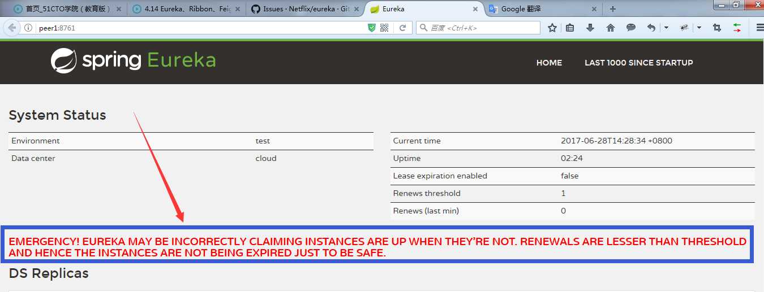Open a new tab with plus button
The image size is (764, 292).
click(x=613, y=9)
